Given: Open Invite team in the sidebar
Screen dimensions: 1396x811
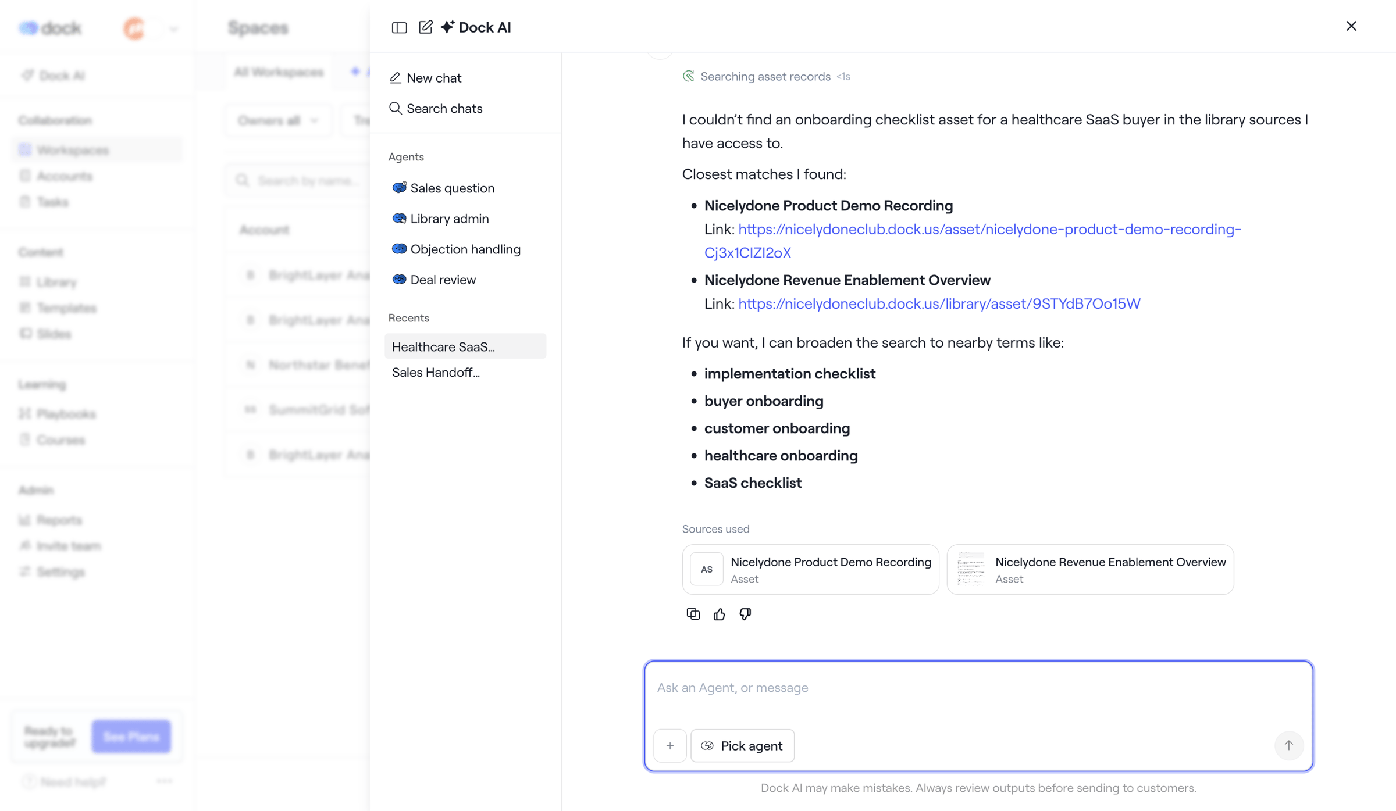Looking at the screenshot, I should point(97,546).
